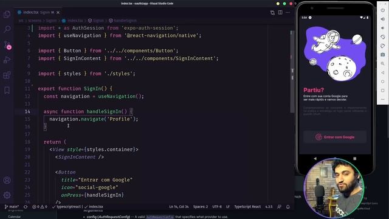Click title="Entrar com Google" attribute
This screenshot has height=219, width=389.
pyautogui.click(x=97, y=180)
